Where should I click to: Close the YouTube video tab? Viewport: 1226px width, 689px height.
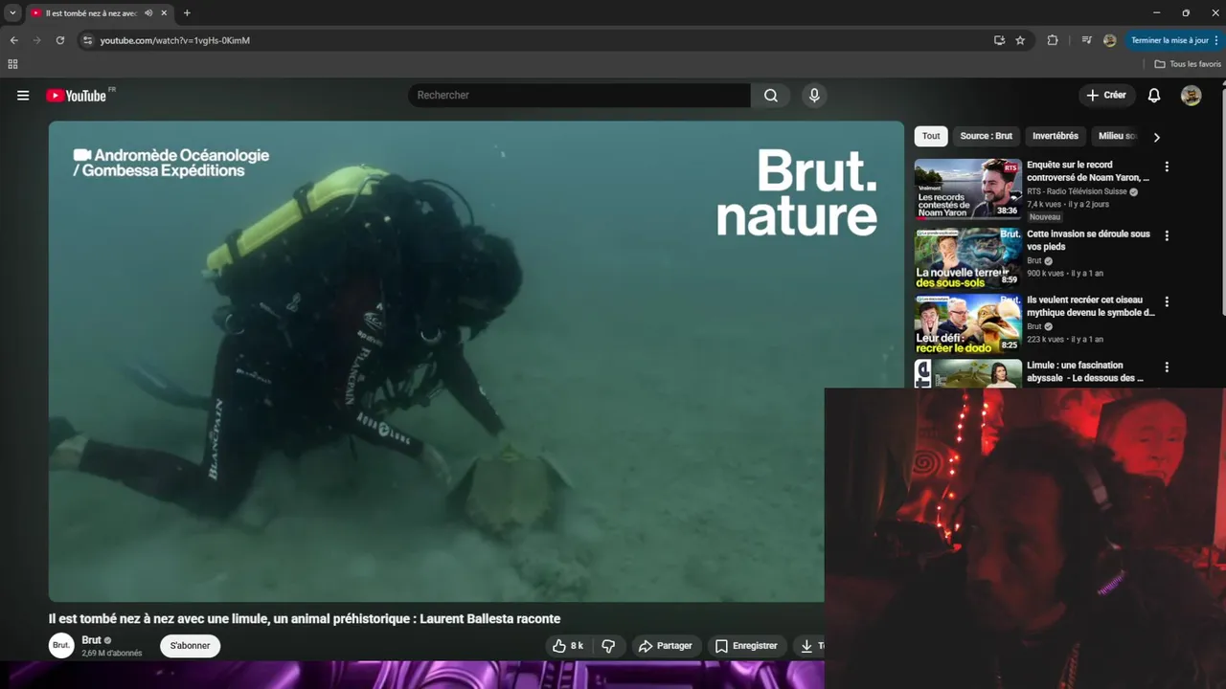coord(165,13)
